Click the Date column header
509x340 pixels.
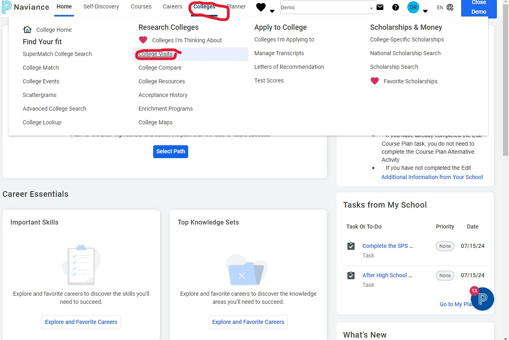[472, 227]
